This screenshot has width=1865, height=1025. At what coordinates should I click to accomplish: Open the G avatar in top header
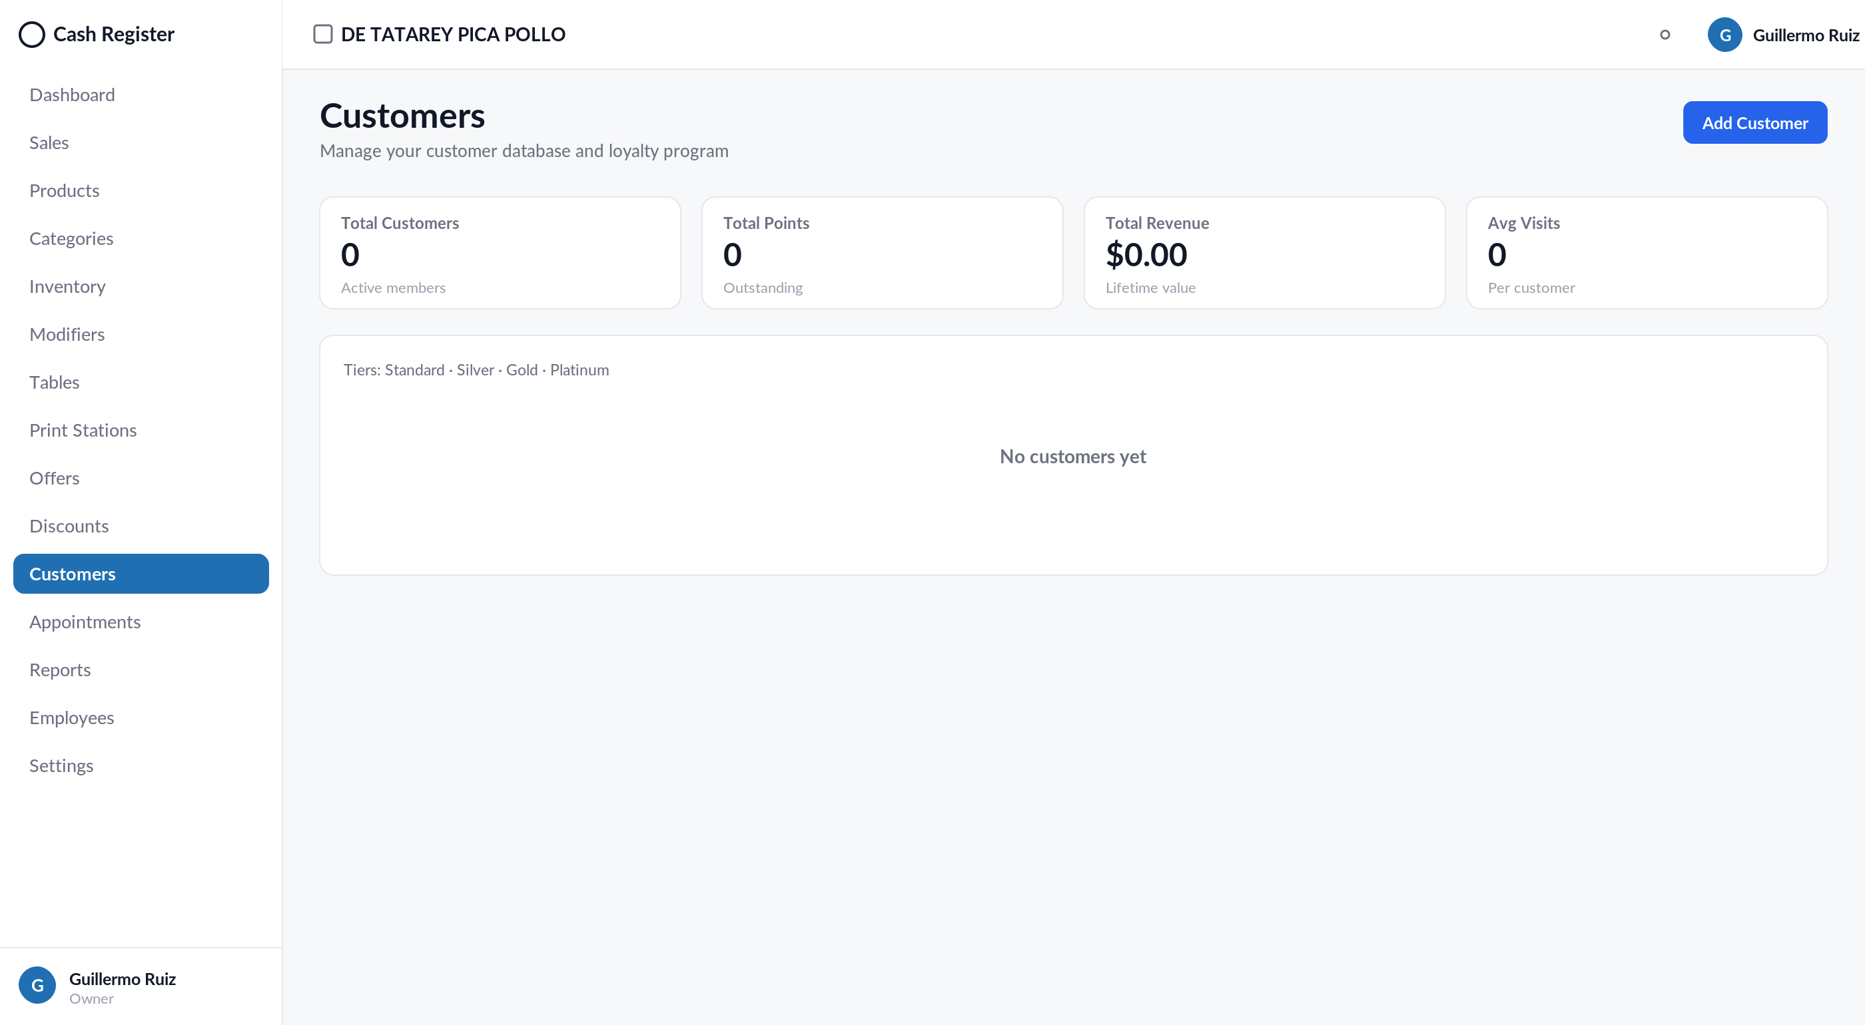click(1724, 35)
